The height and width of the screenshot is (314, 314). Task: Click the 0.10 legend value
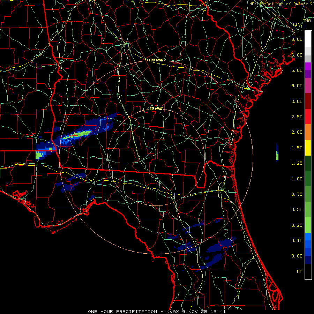click(297, 241)
